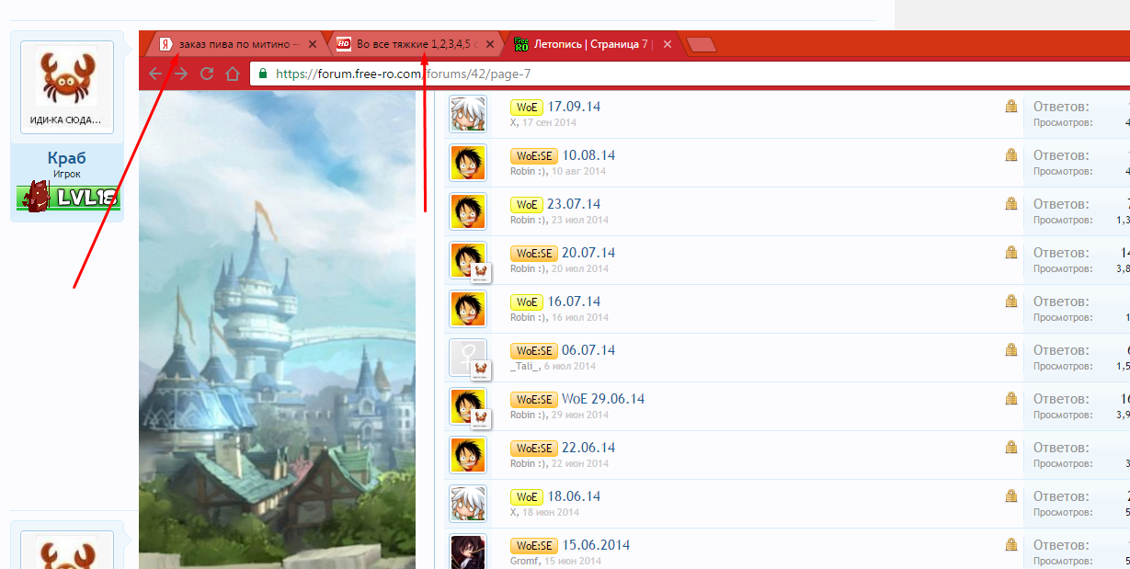Click lock icon on thread WoE 29.06.14
The width and height of the screenshot is (1130, 569).
click(x=1011, y=399)
